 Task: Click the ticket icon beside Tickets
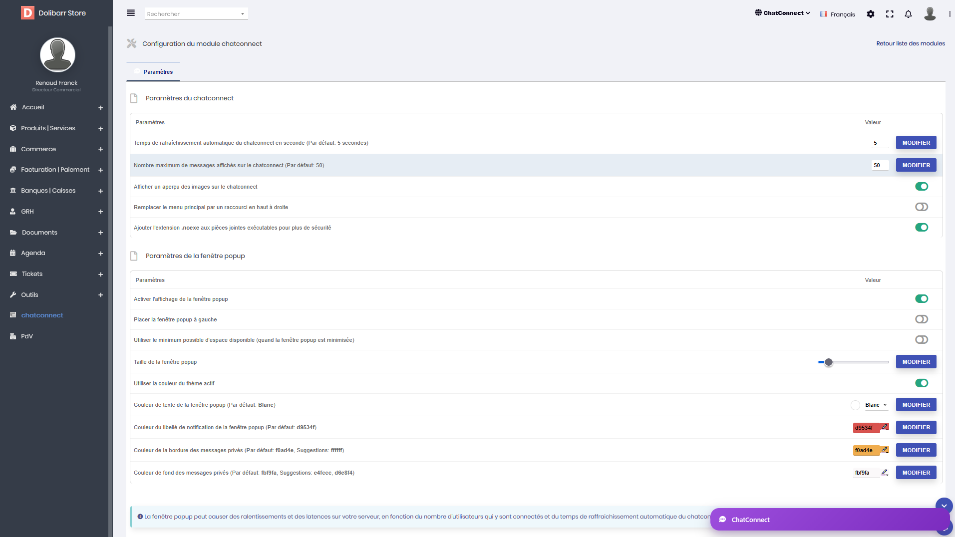[13, 274]
